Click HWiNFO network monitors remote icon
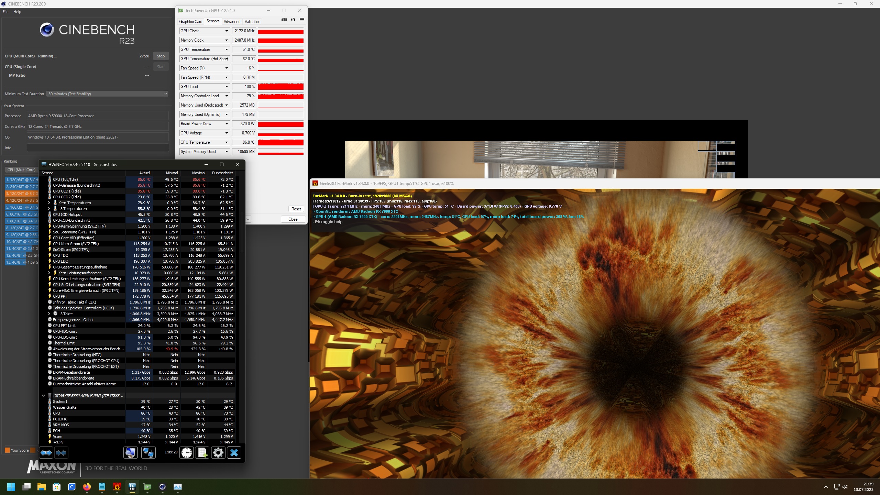Image resolution: width=880 pixels, height=495 pixels. click(x=148, y=453)
